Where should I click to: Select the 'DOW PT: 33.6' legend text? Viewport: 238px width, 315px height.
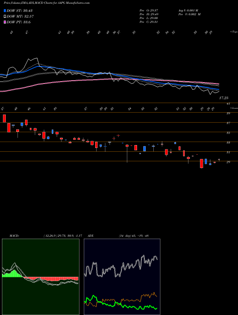[19, 22]
